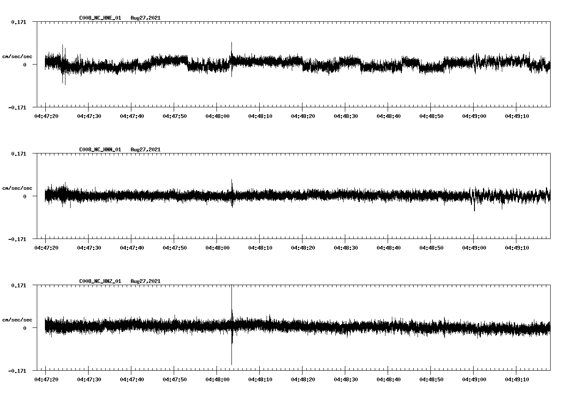This screenshot has width=581, height=395.
Task: Click 04:47:50 tick label under HNZ plot
Action: (175, 380)
